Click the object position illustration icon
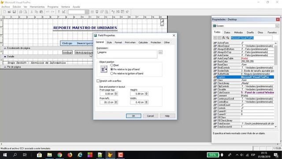This screenshot has width=282, height=159. pyautogui.click(x=104, y=69)
